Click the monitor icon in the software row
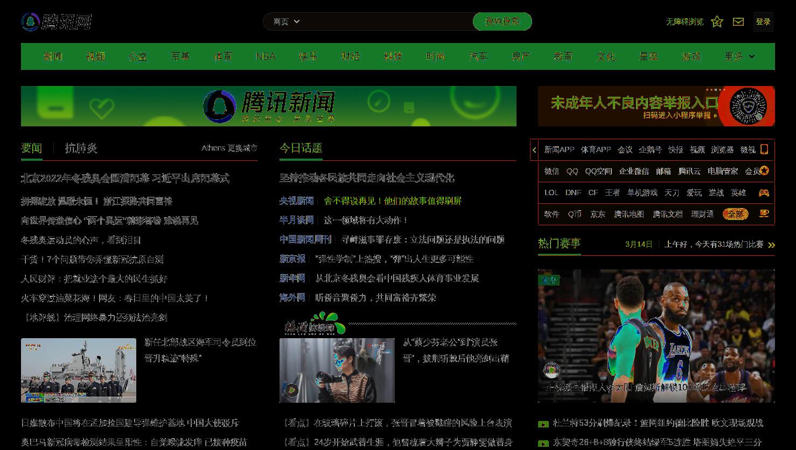 (764, 213)
